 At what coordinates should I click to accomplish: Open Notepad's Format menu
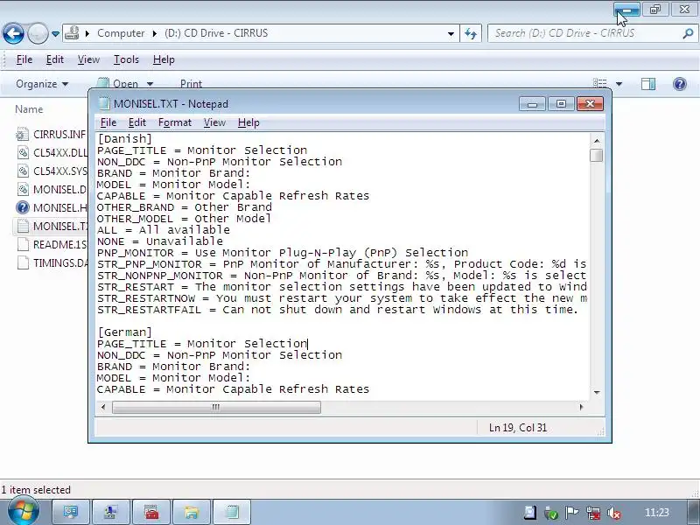(174, 122)
